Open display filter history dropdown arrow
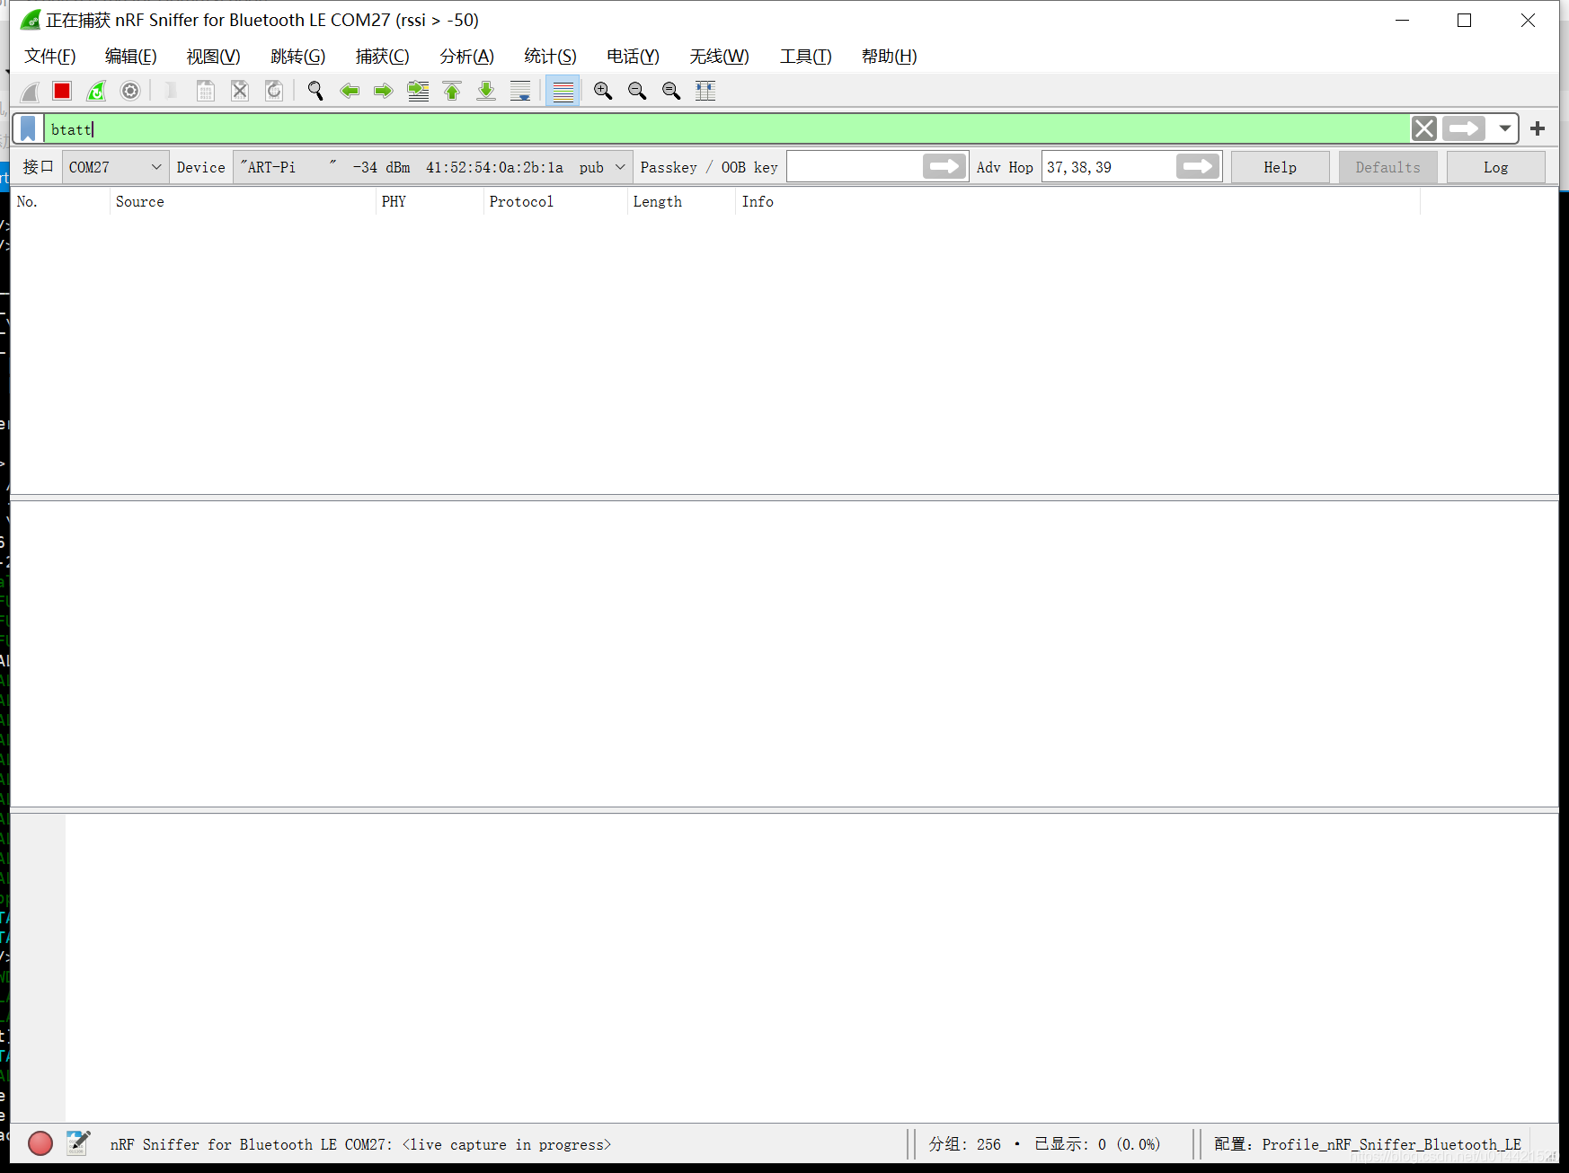1569x1173 pixels. click(1504, 128)
